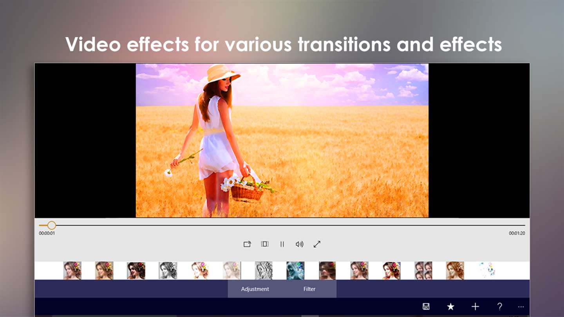
Task: Select the four-tile mosaic filter thumbnail
Action: point(423,270)
